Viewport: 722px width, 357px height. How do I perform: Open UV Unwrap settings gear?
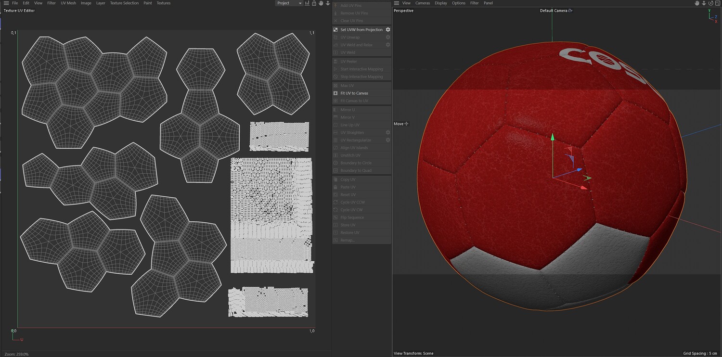(x=388, y=37)
